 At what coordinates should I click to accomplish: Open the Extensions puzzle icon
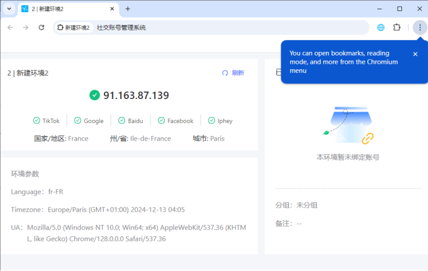396,28
